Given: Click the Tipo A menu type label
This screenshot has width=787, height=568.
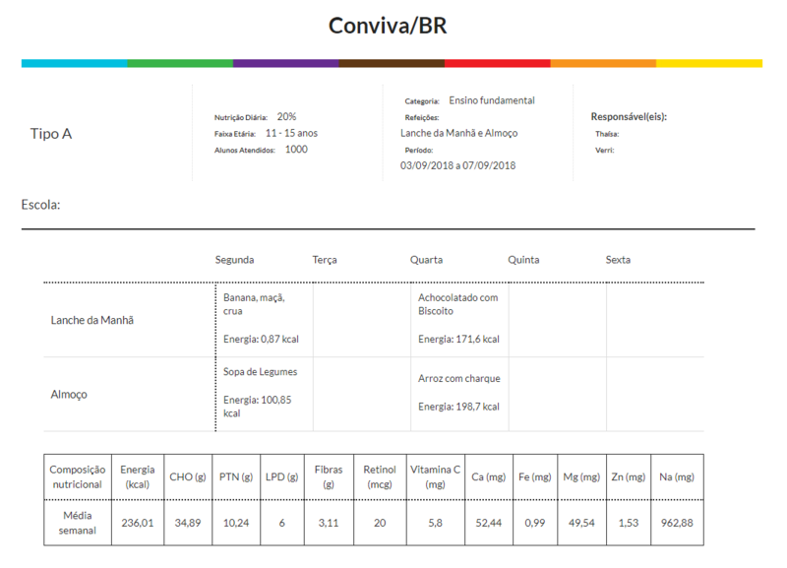Looking at the screenshot, I should [51, 134].
